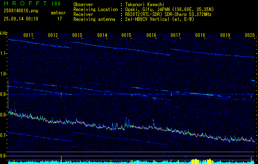Click the kHz axis unit label

coord(4,33)
